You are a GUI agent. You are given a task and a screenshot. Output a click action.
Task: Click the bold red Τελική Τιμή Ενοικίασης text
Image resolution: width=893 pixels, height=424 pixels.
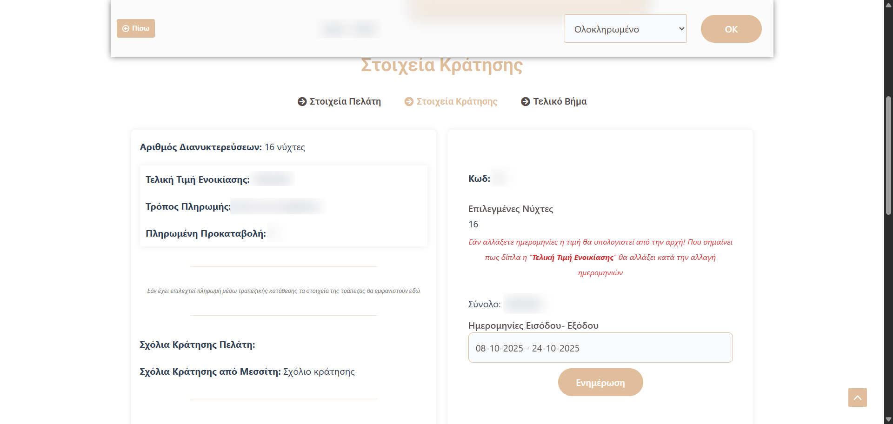pyautogui.click(x=573, y=257)
